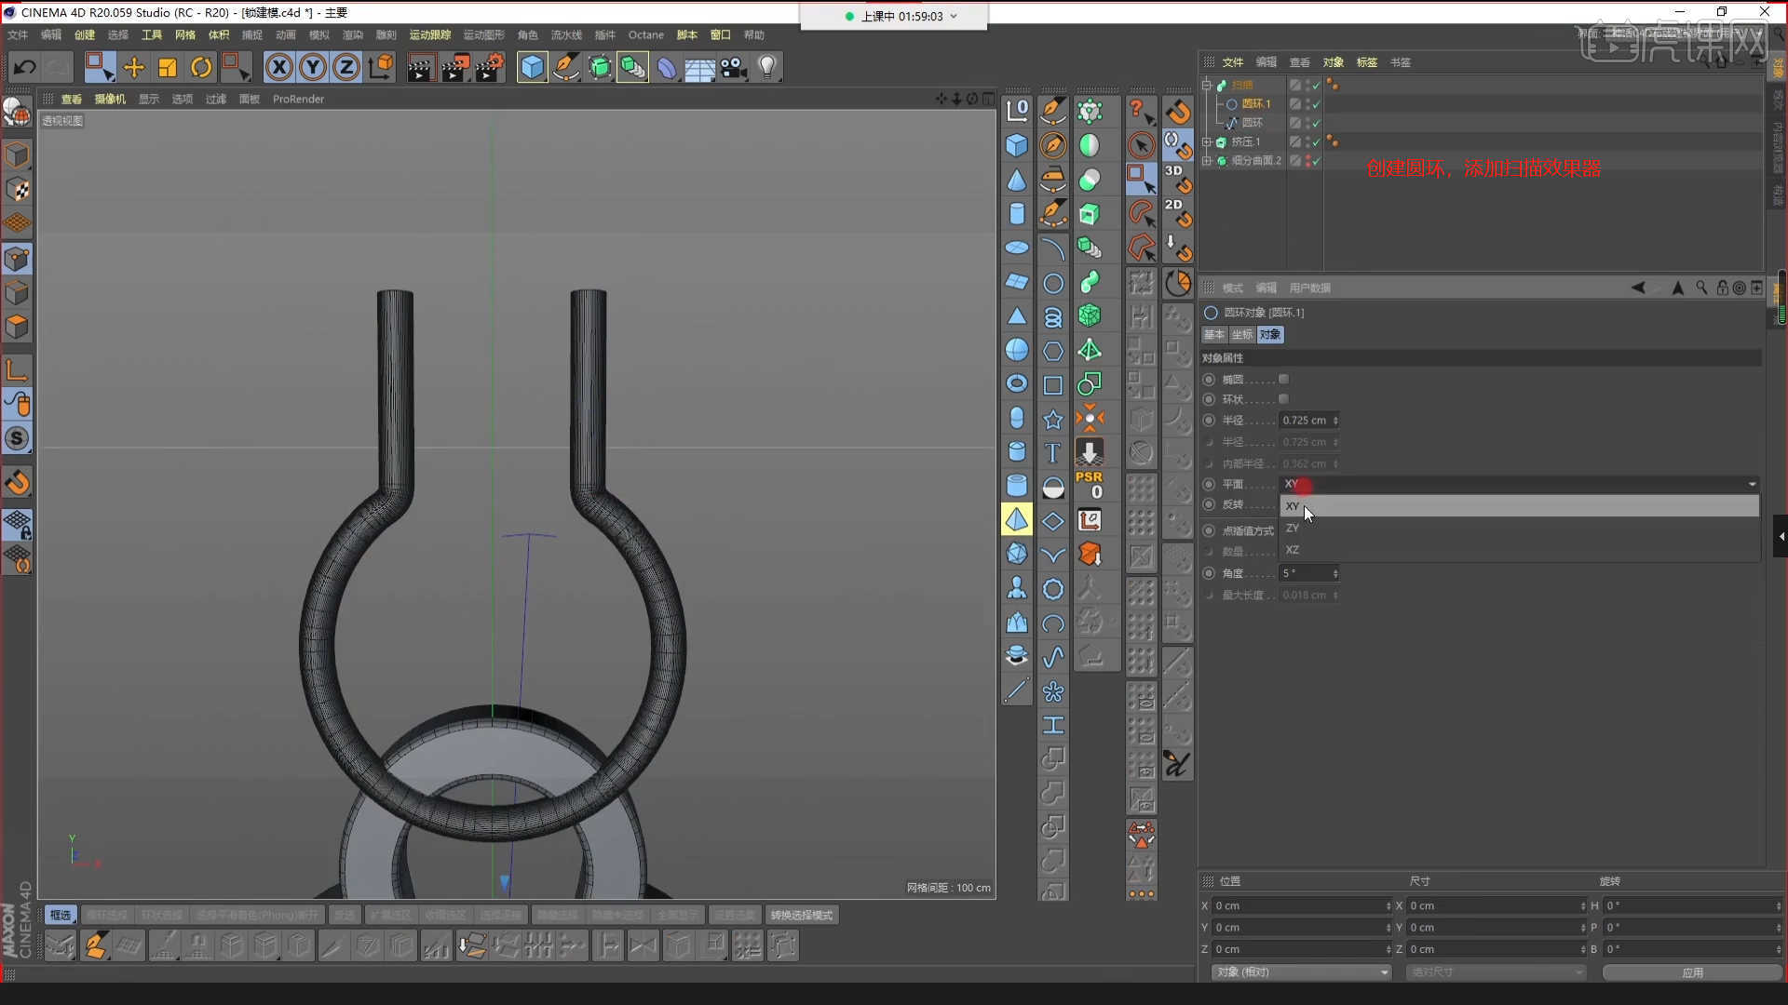Add a cube primitive from top toolbar

[x=532, y=67]
